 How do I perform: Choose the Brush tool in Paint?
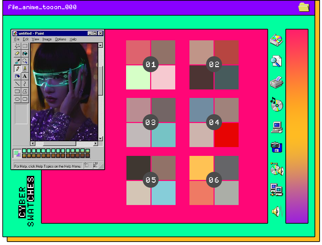25,68
